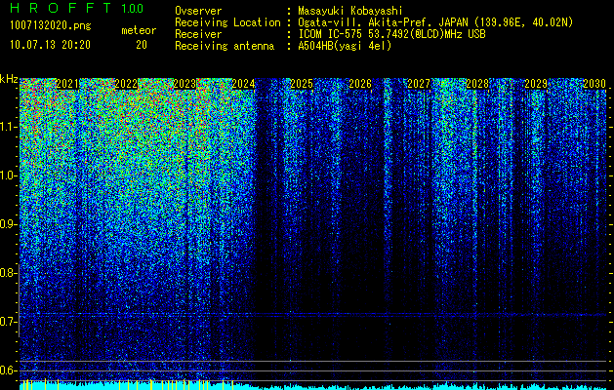Click the 2030 time marker
Screen dimensions: 614x390
(x=594, y=84)
